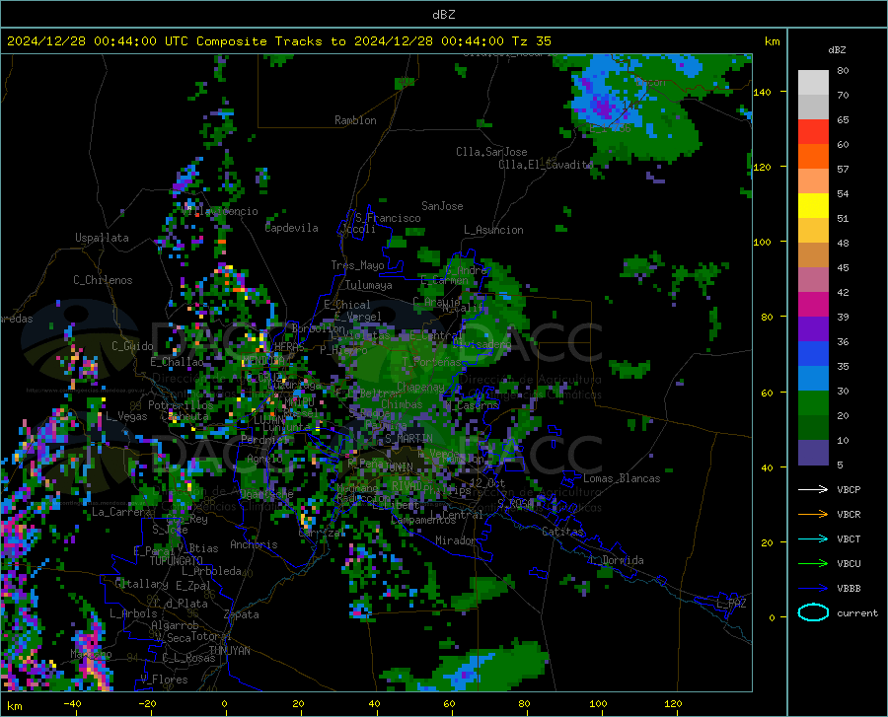Select the bright green 20-30 dBZ swatch
The image size is (888, 717).
click(x=813, y=403)
